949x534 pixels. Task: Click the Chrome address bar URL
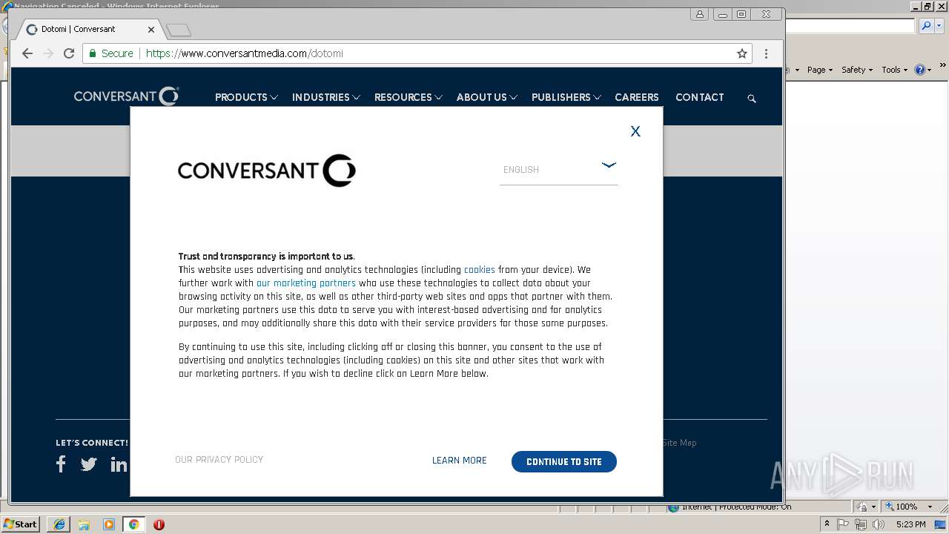(245, 53)
